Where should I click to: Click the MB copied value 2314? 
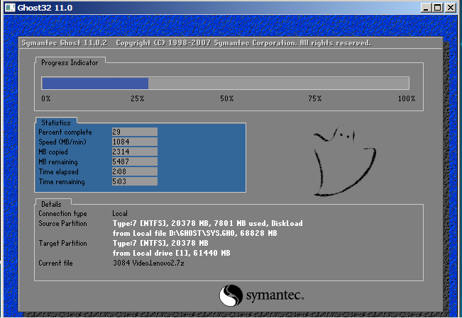click(x=135, y=152)
